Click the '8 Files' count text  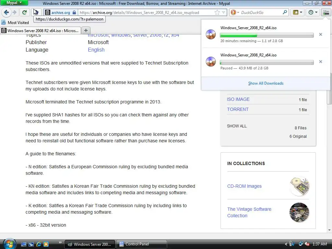(301, 128)
